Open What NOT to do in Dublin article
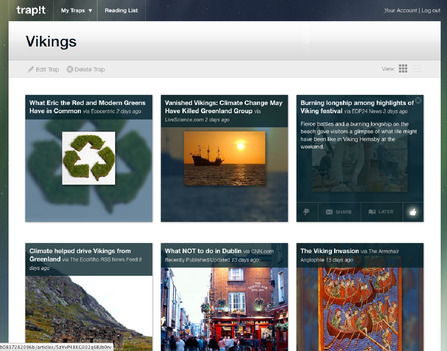Viewport: 447px width, 351px height. pos(203,251)
